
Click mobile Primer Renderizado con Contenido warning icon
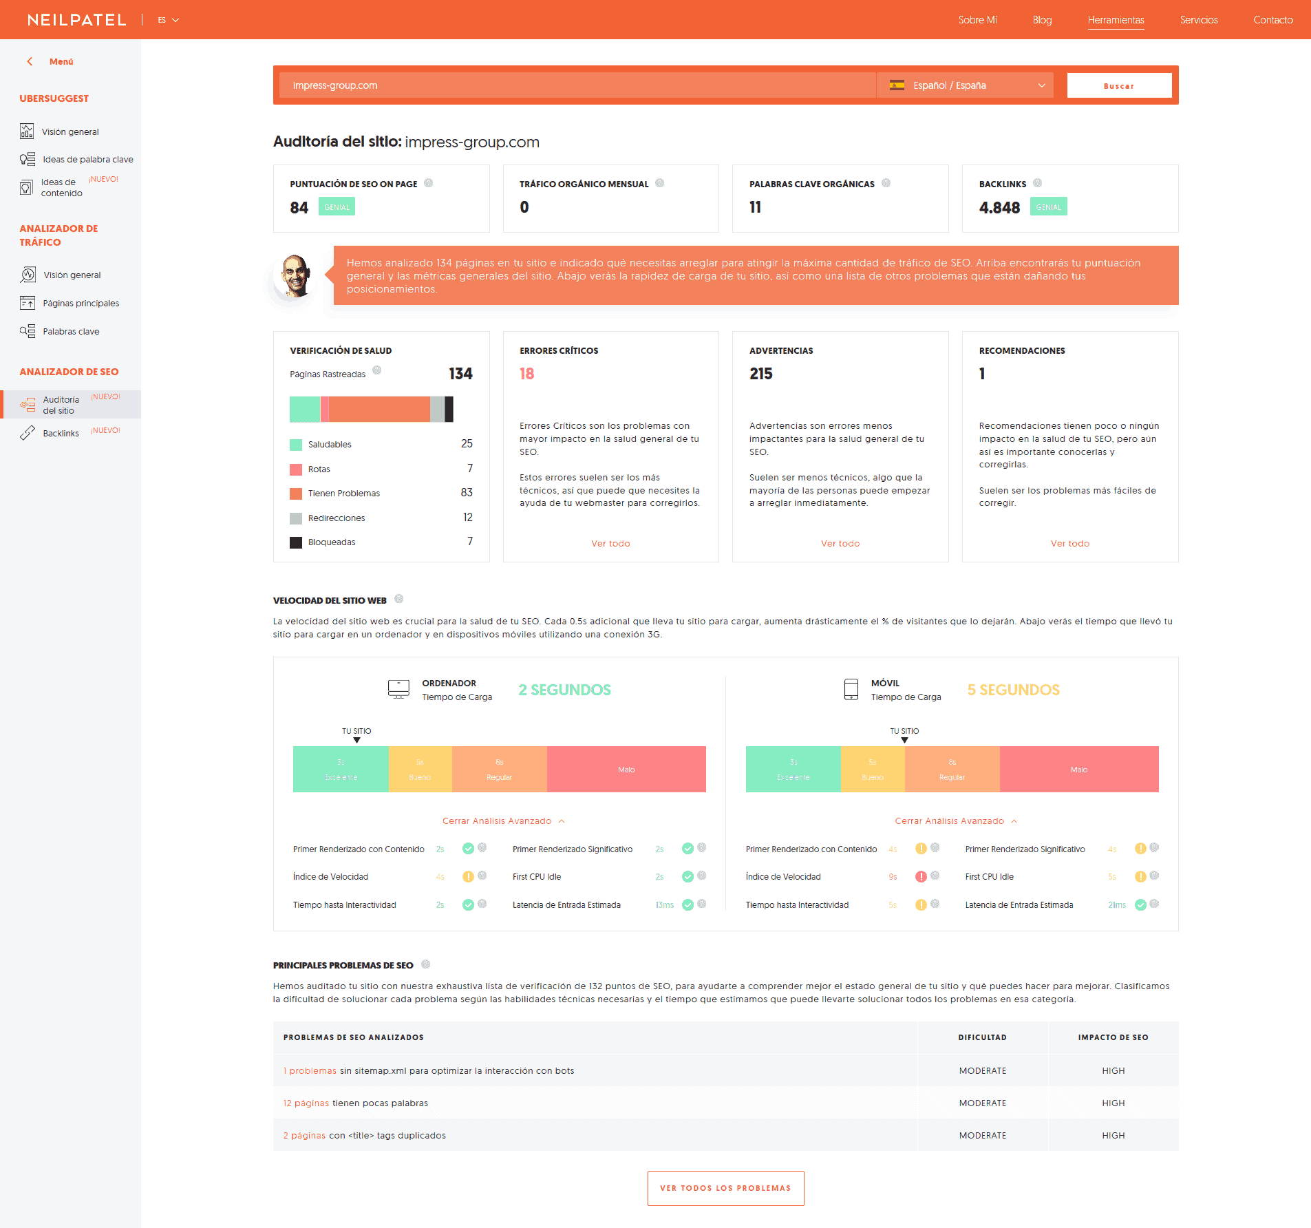pyautogui.click(x=921, y=848)
